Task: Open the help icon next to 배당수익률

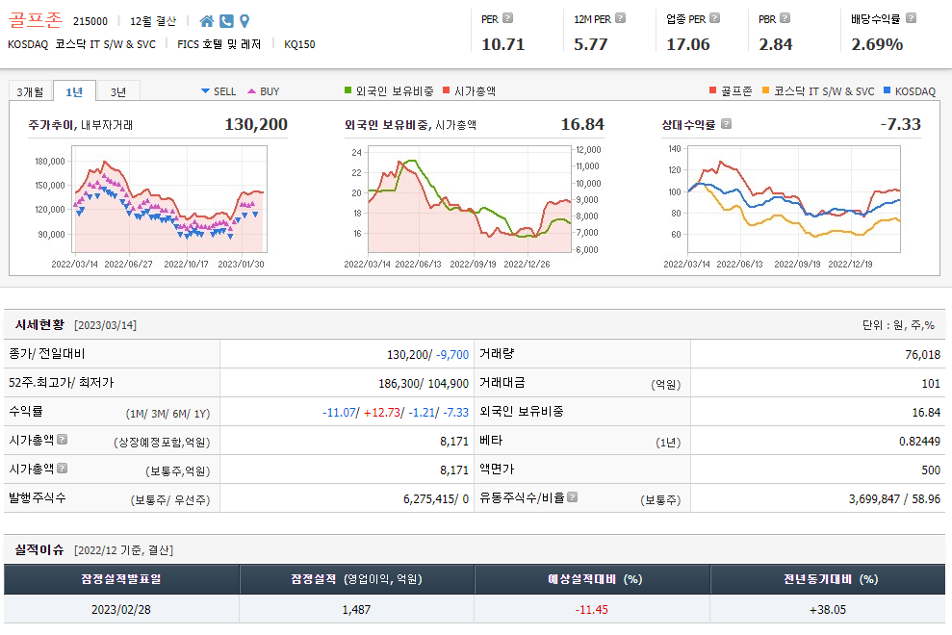Action: (x=911, y=18)
